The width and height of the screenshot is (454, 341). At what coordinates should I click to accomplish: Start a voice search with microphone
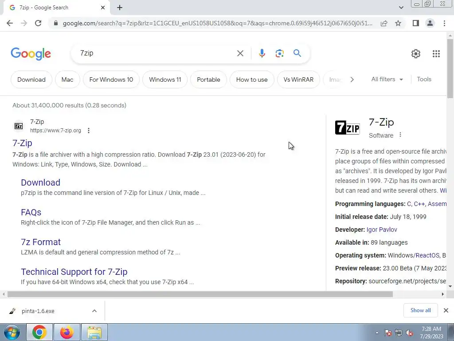click(x=262, y=53)
